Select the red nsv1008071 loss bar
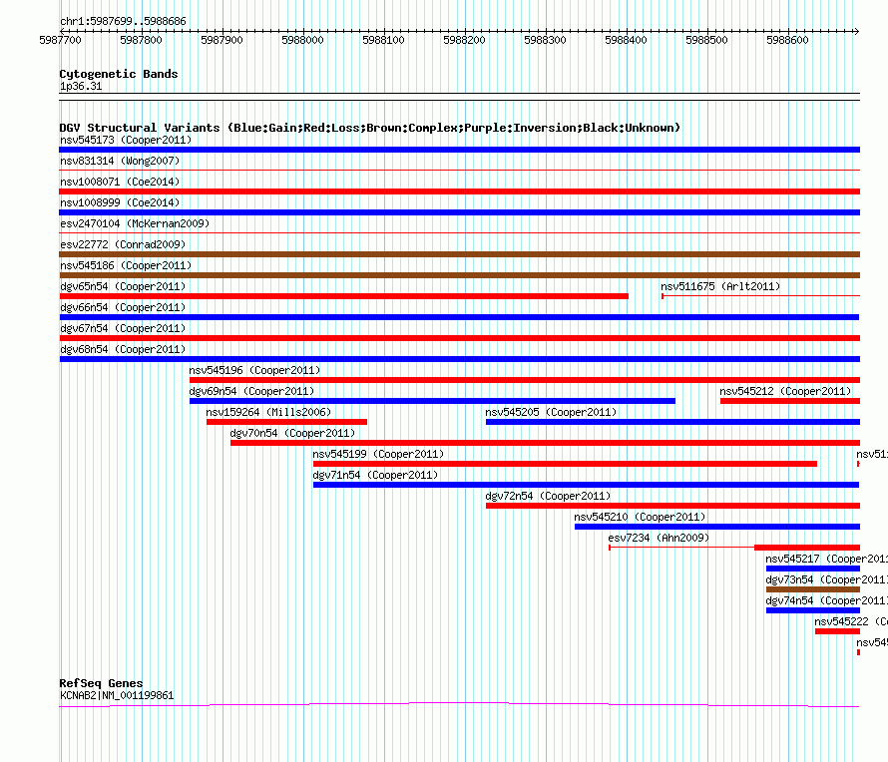Image resolution: width=888 pixels, height=762 pixels. point(459,191)
